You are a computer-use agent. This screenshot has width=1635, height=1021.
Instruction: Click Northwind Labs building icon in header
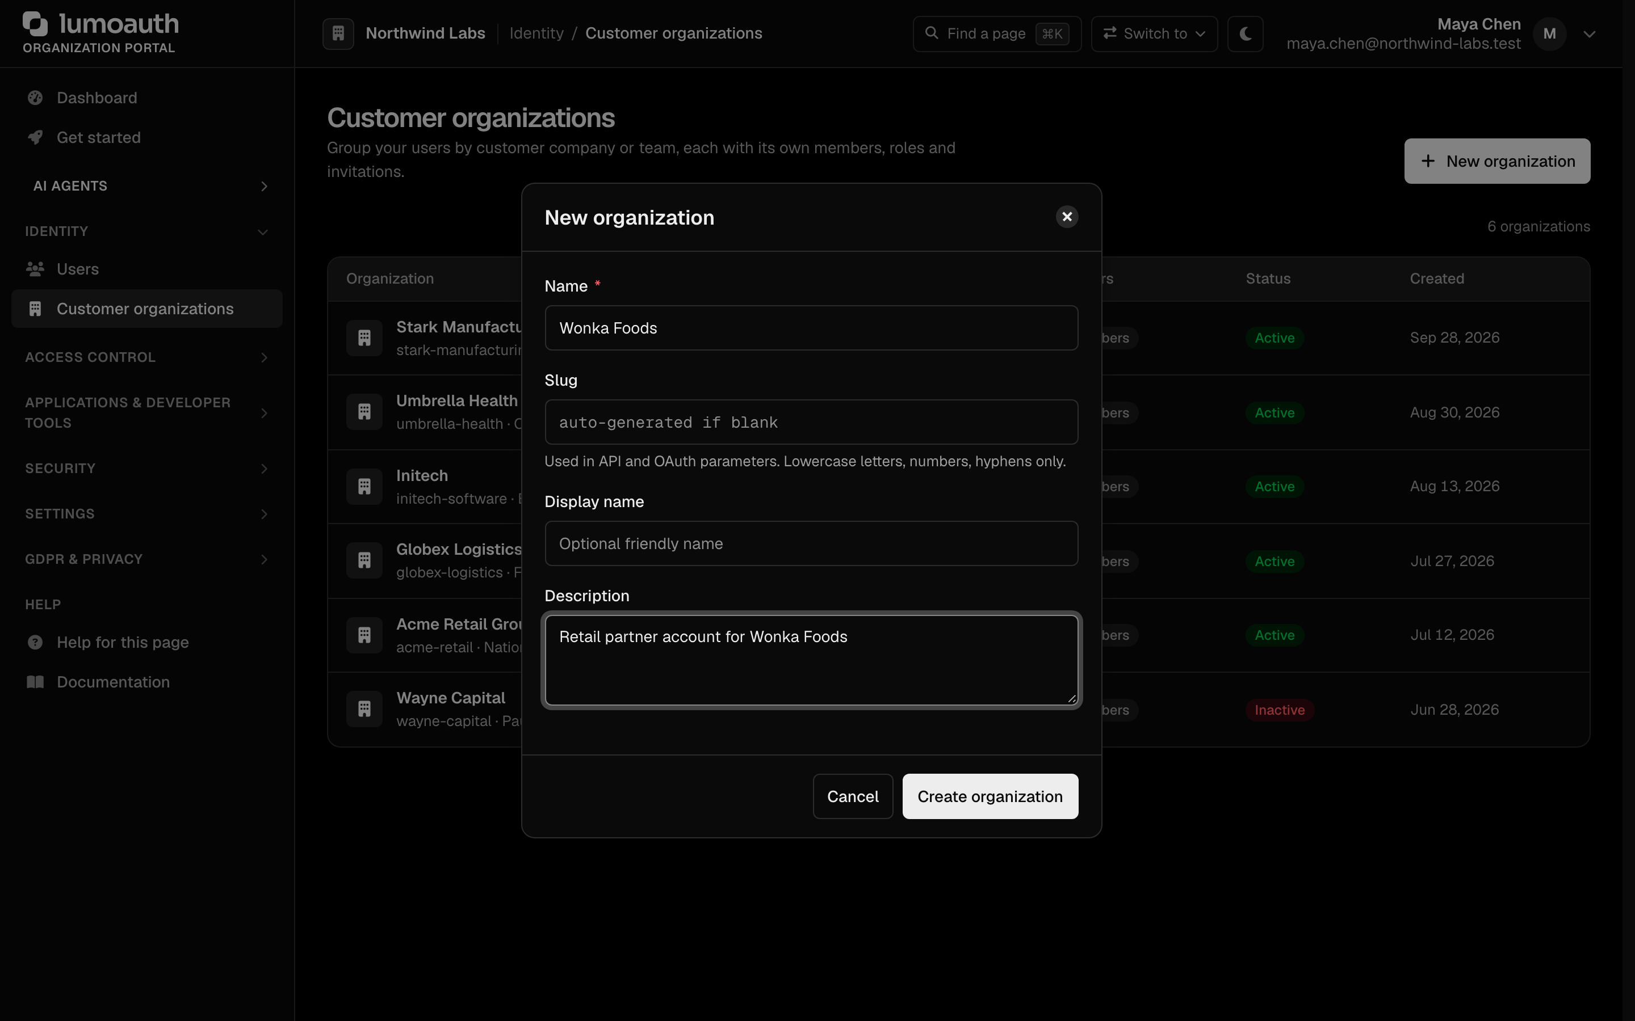click(338, 33)
